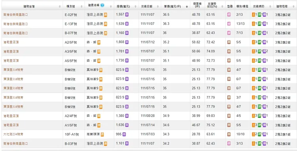Image resolution: width=297 pixels, height=151 pixels.
Task: Sort by the 建物格局 column arrows
Action: pos(293,6)
